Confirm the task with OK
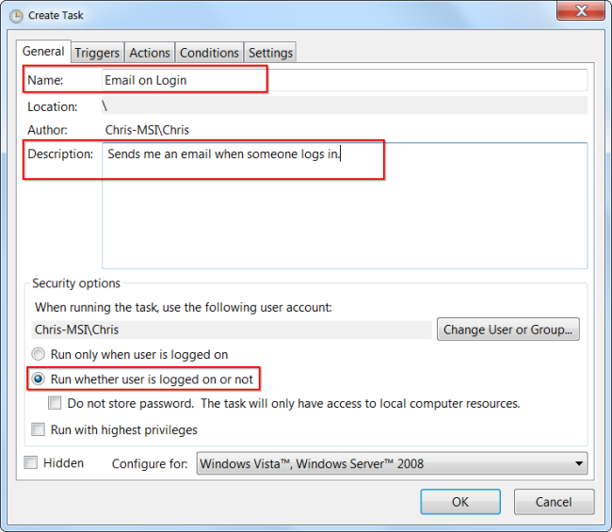612x532 pixels. tap(460, 502)
